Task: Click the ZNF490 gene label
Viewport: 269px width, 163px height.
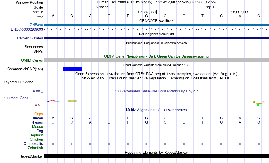Action: (36, 25)
